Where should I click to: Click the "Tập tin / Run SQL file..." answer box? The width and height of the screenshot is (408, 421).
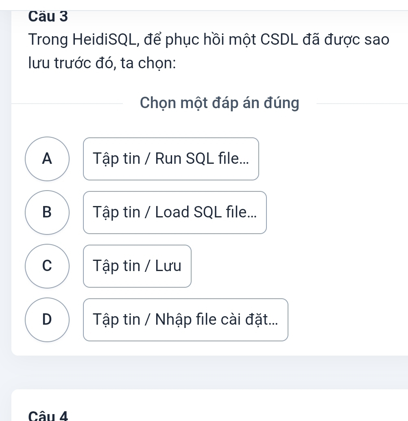click(x=171, y=159)
